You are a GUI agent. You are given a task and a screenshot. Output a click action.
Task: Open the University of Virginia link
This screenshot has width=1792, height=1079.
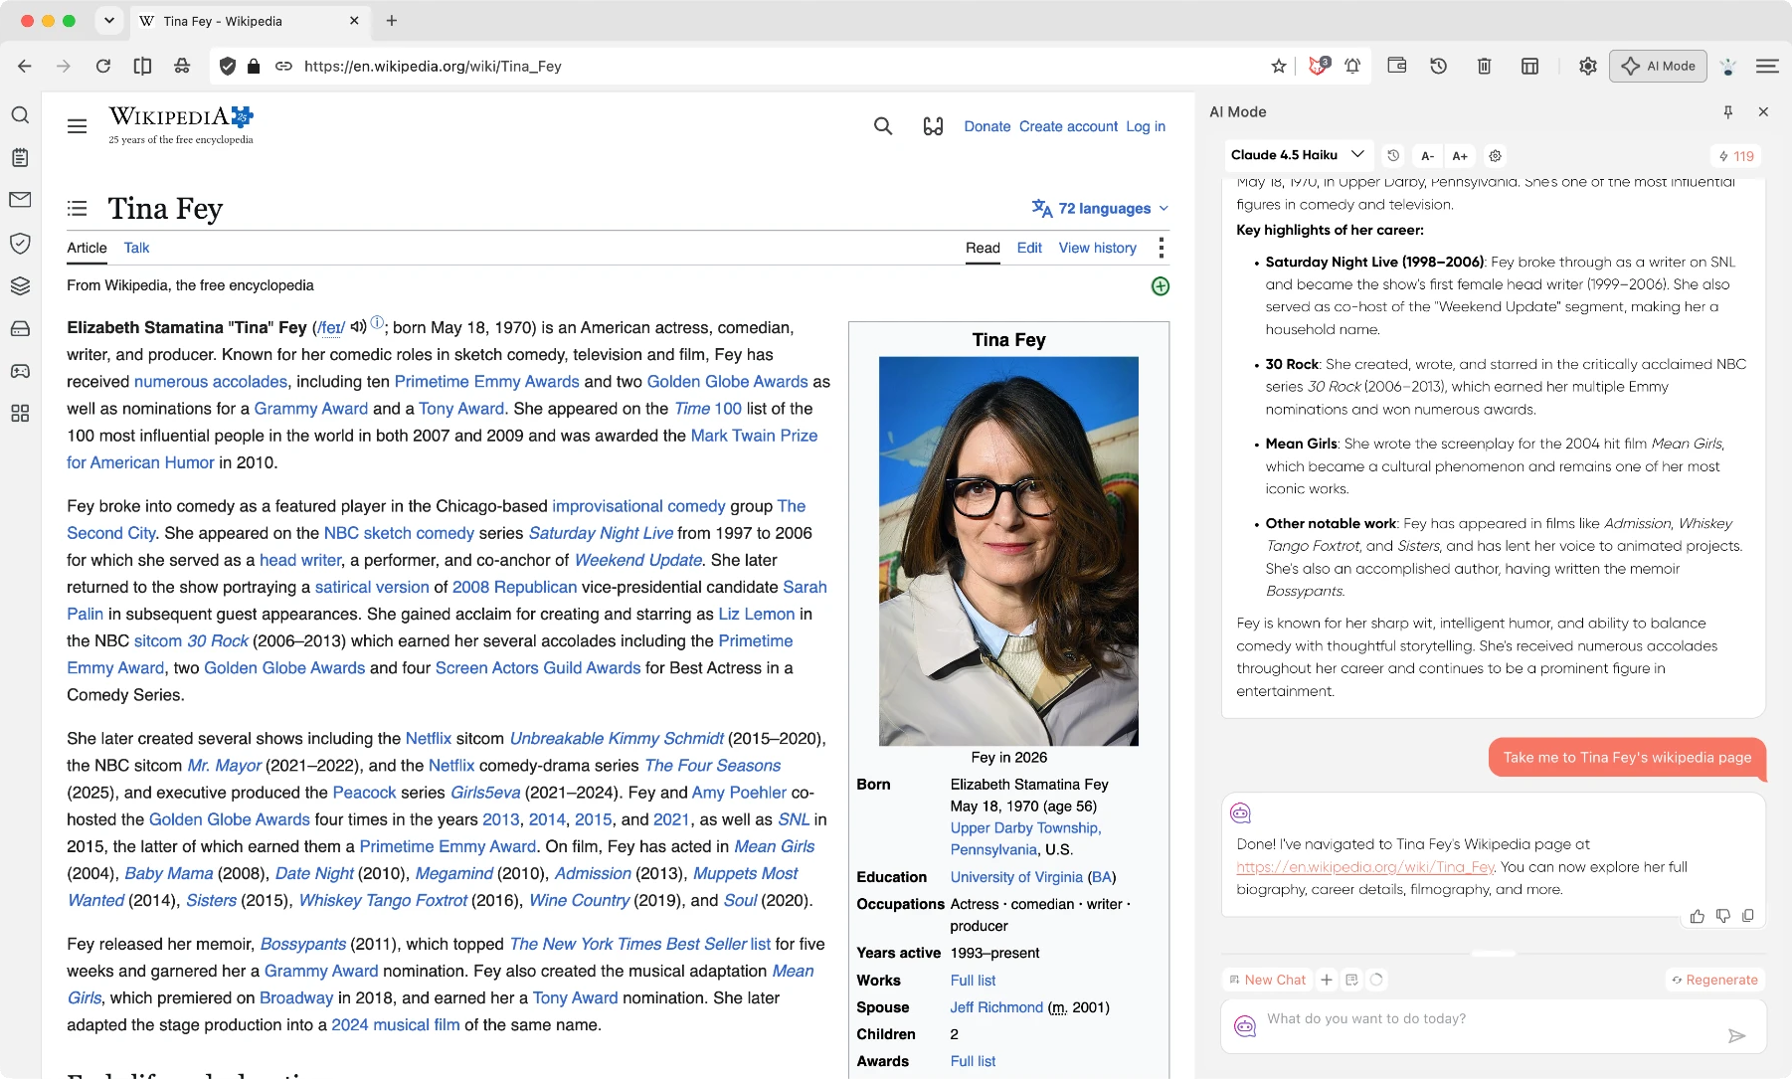click(1016, 877)
